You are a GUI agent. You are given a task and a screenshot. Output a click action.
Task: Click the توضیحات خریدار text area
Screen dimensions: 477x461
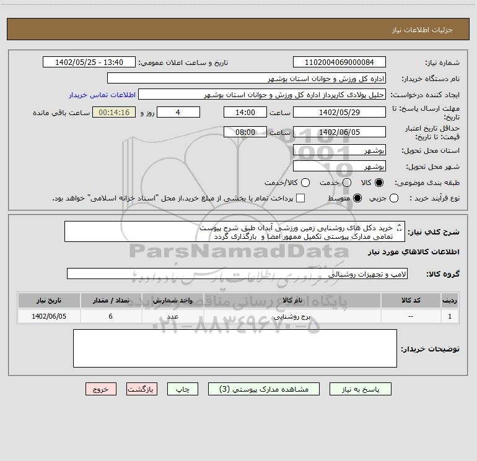(x=235, y=348)
